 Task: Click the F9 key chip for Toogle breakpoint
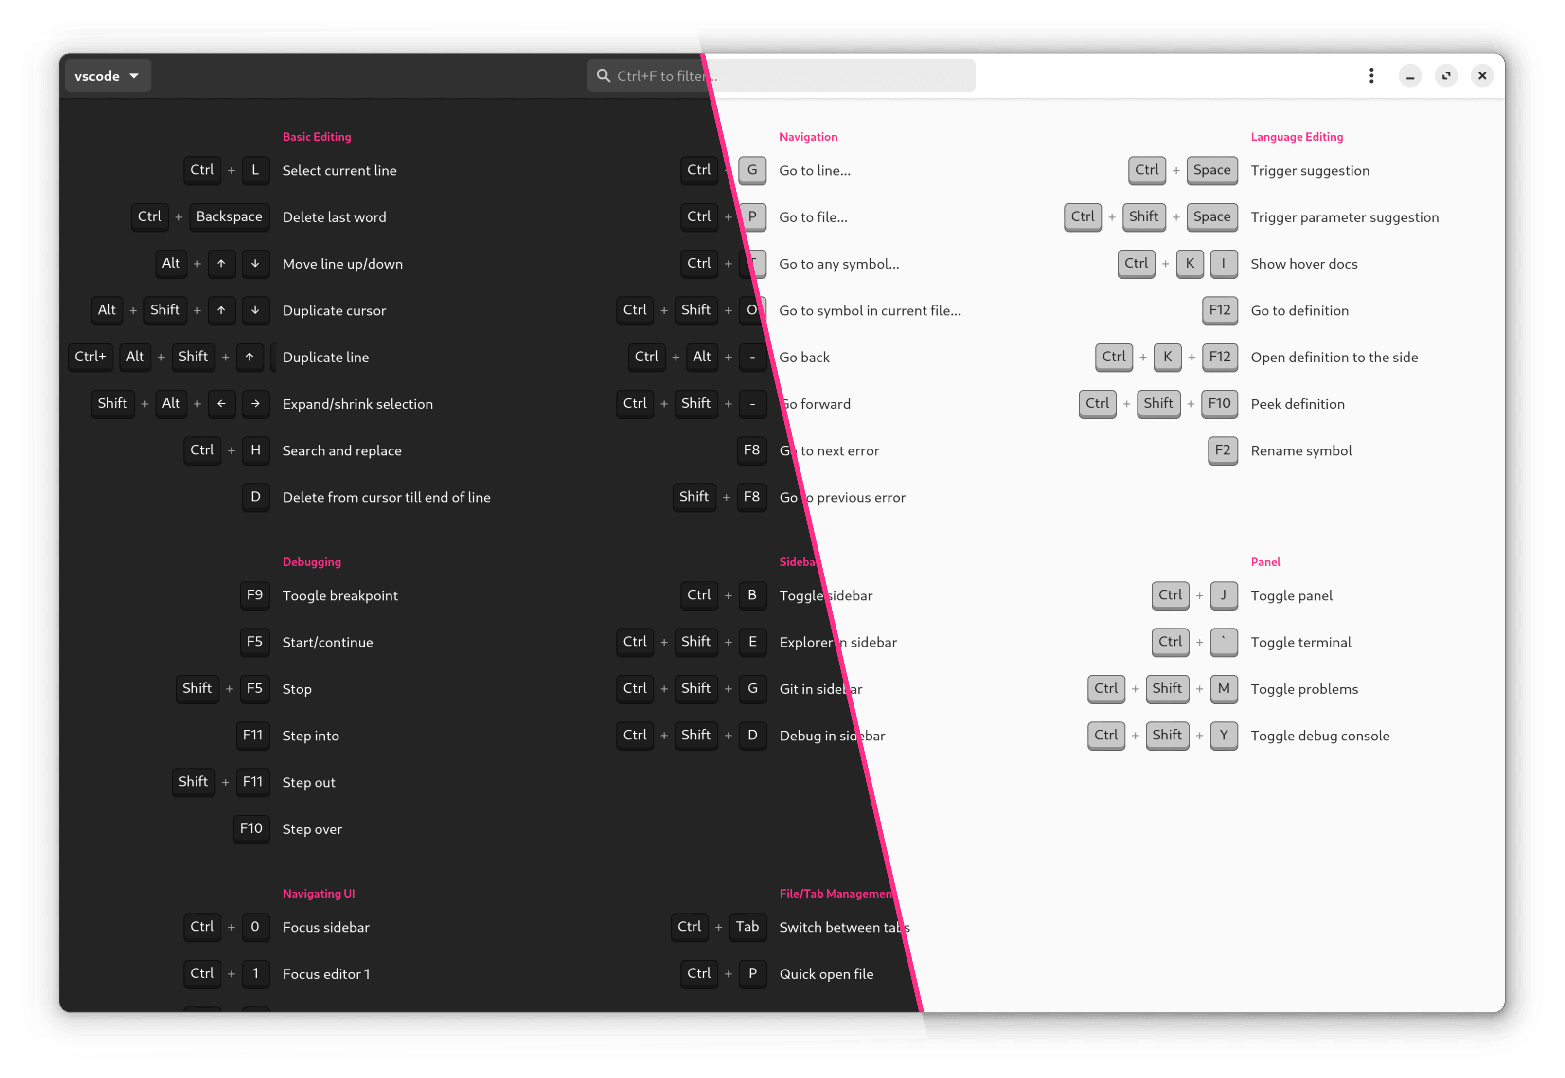coord(254,595)
